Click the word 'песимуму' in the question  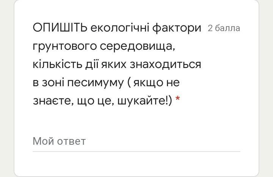95,82
